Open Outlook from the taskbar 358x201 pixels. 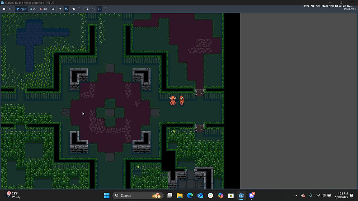(200, 195)
